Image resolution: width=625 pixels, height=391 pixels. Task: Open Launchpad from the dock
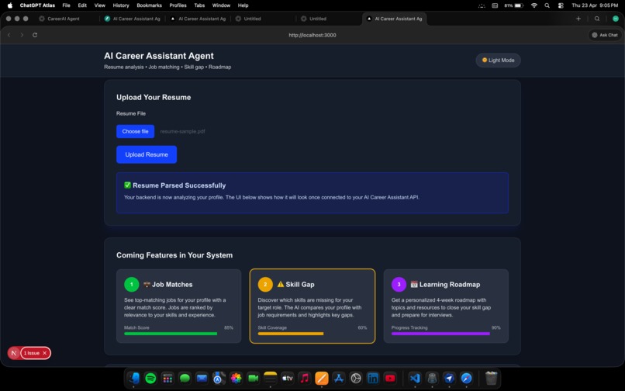point(167,378)
